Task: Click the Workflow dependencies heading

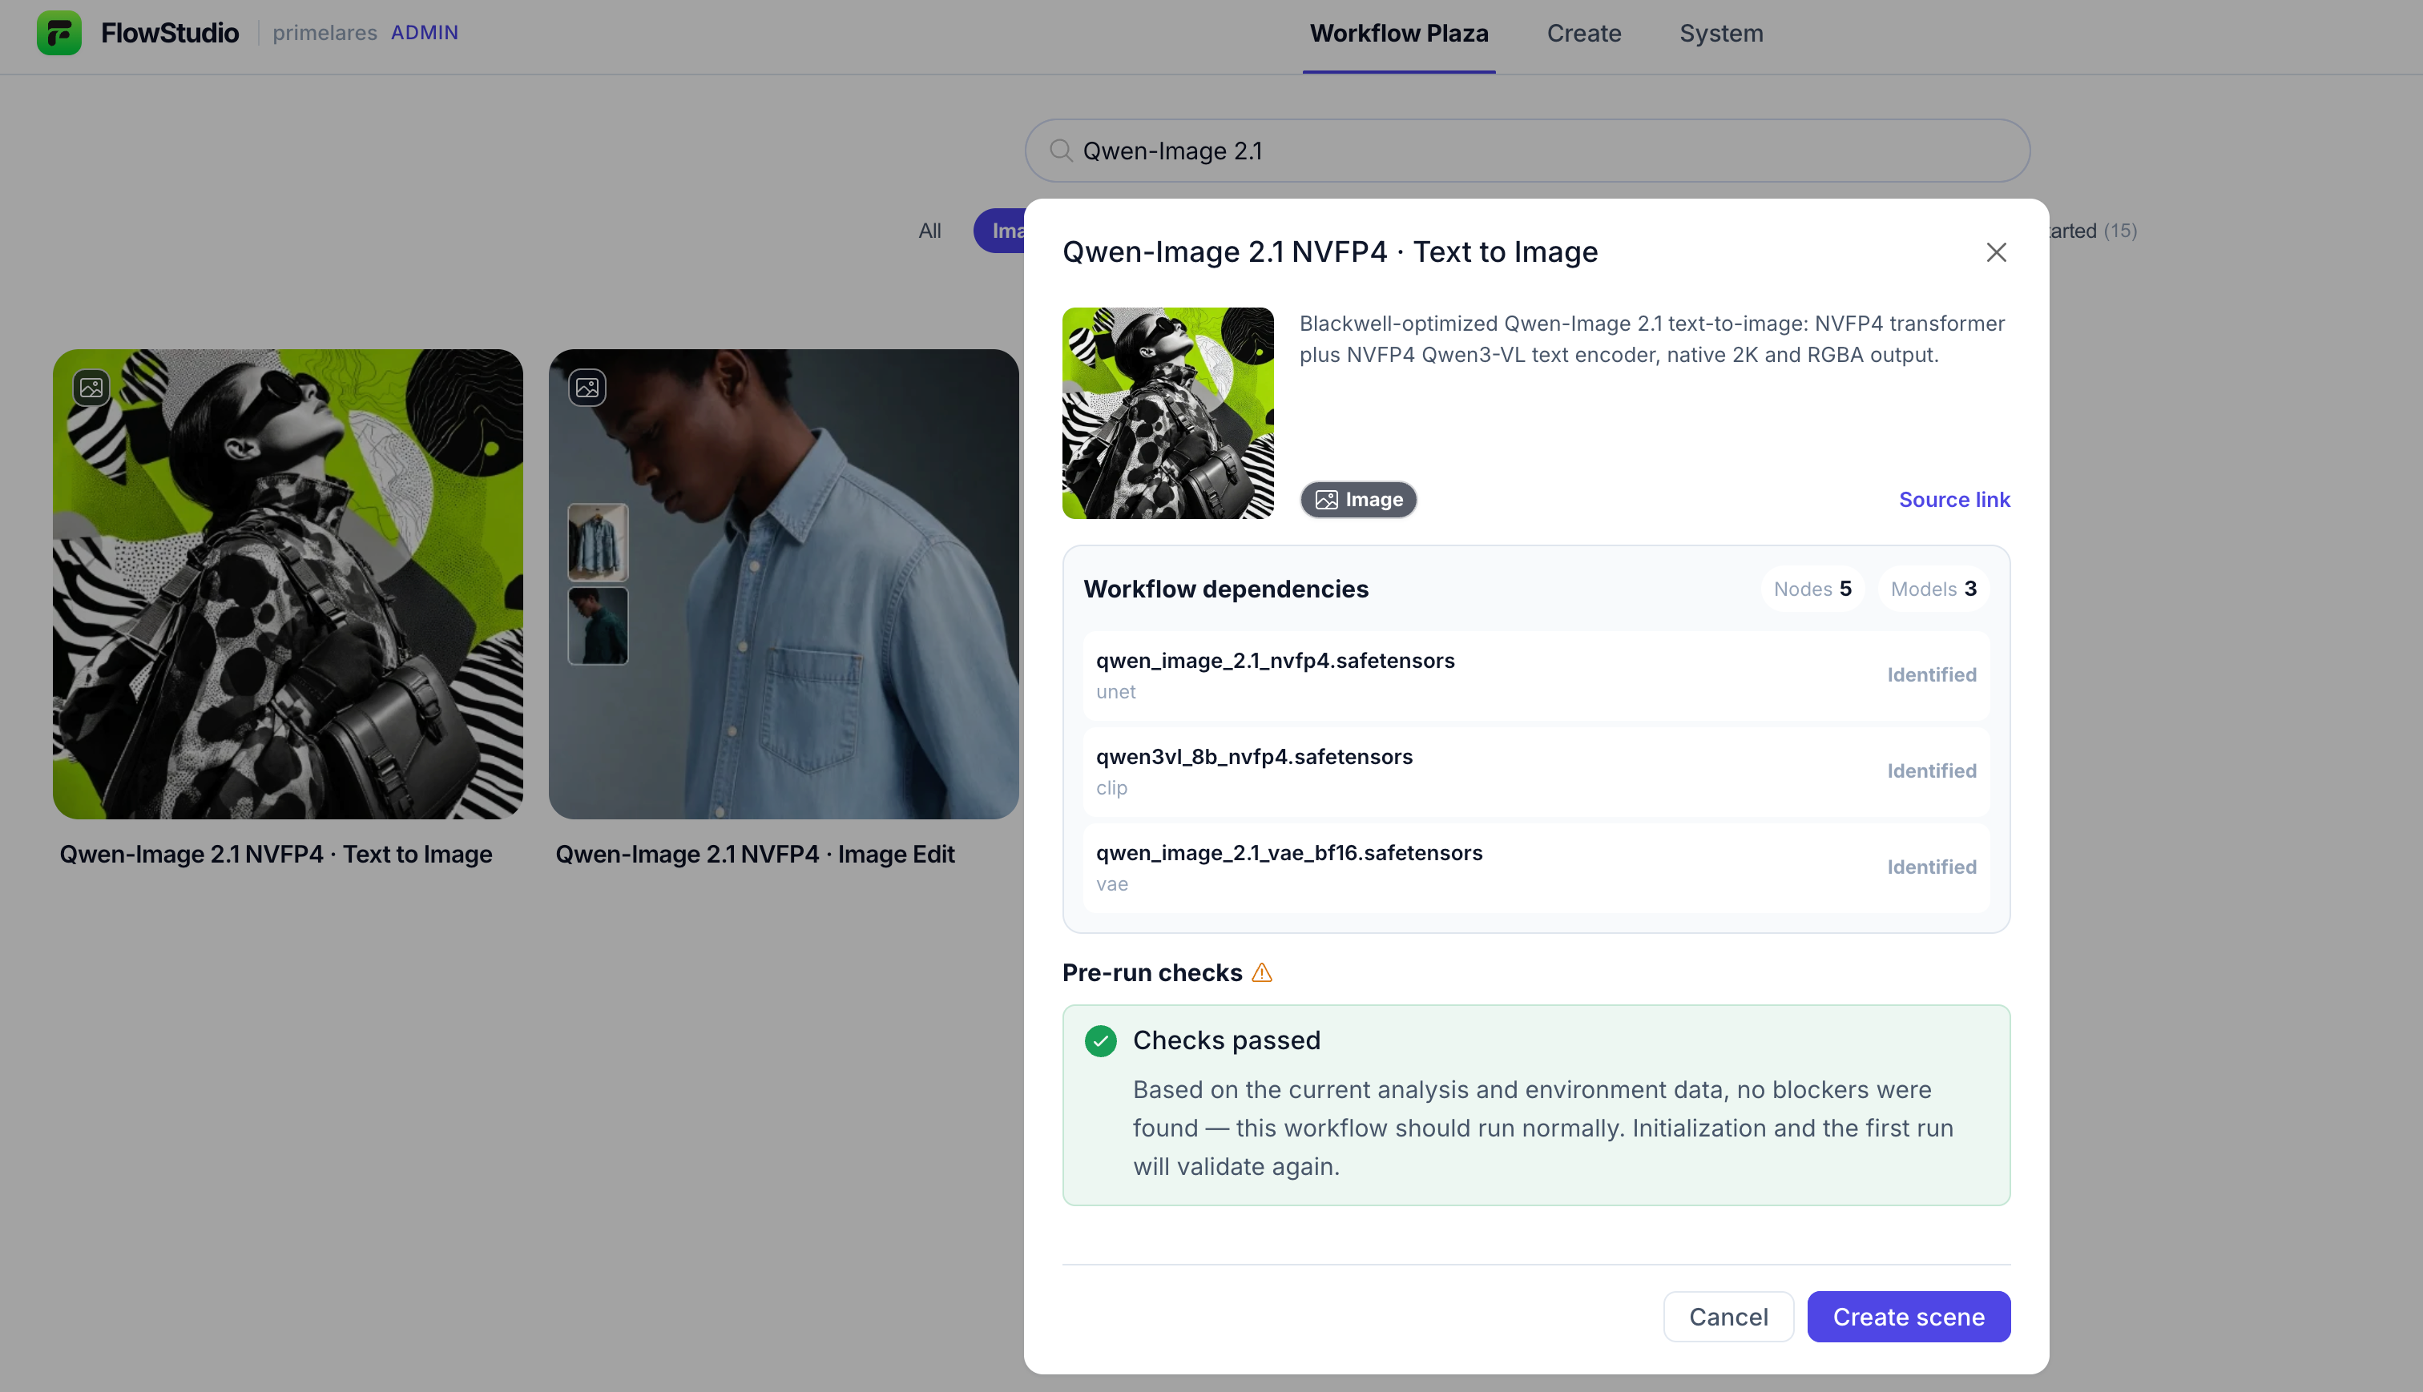Action: point(1226,589)
